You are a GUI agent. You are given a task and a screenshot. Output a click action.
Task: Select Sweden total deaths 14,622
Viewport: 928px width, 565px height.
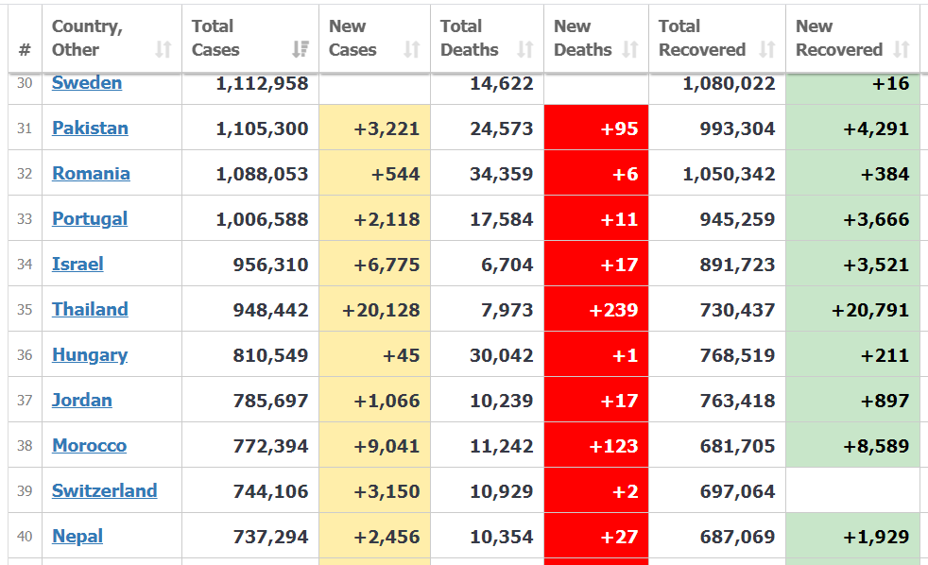pos(502,83)
